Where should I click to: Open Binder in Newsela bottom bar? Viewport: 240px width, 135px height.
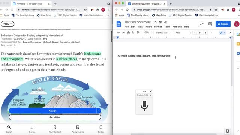(x=101, y=129)
